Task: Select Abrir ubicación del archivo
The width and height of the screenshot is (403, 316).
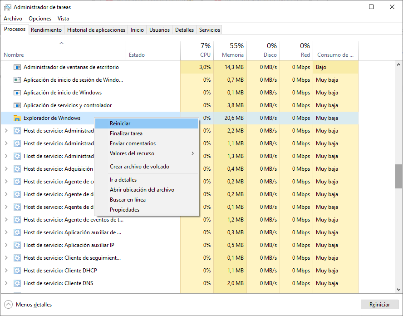Action: [147, 190]
